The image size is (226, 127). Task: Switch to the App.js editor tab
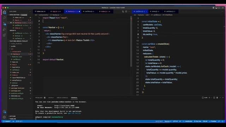tap(56, 12)
